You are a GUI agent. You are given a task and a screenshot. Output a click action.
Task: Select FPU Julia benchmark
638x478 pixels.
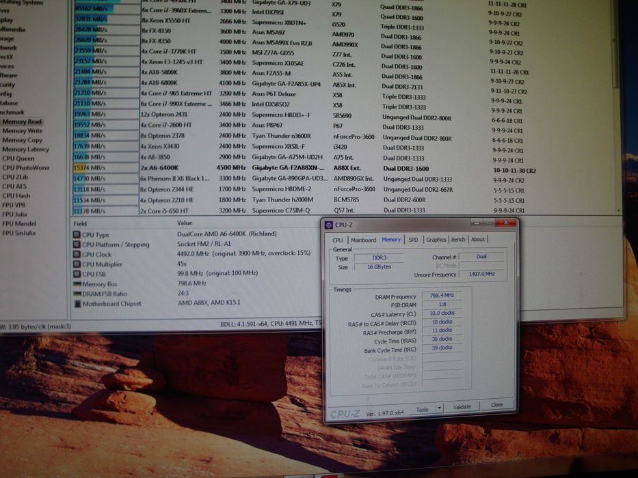click(x=14, y=214)
